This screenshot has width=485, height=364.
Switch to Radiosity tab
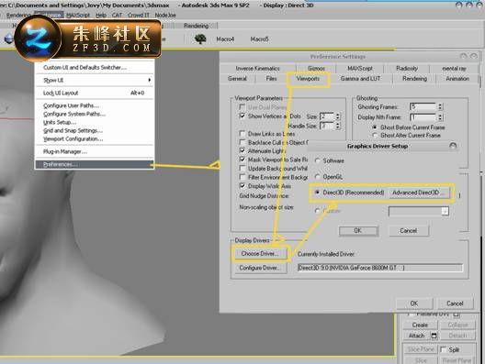pos(407,69)
